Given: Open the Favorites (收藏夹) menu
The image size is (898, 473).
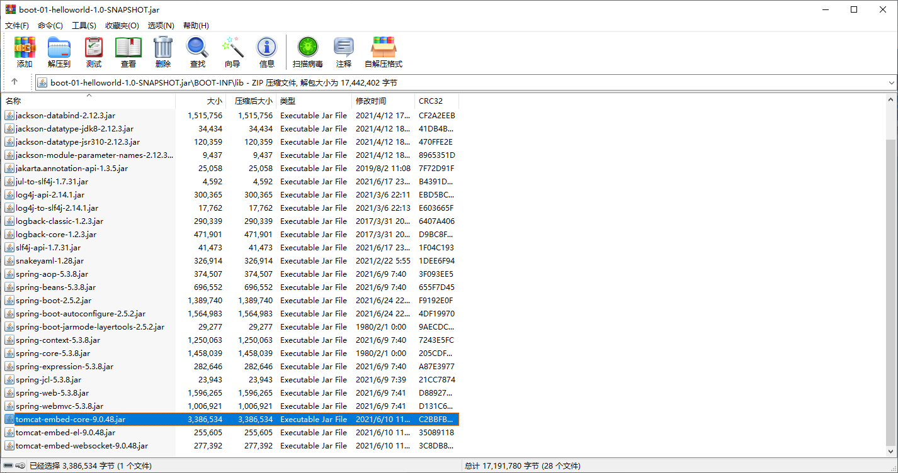Looking at the screenshot, I should coord(122,25).
